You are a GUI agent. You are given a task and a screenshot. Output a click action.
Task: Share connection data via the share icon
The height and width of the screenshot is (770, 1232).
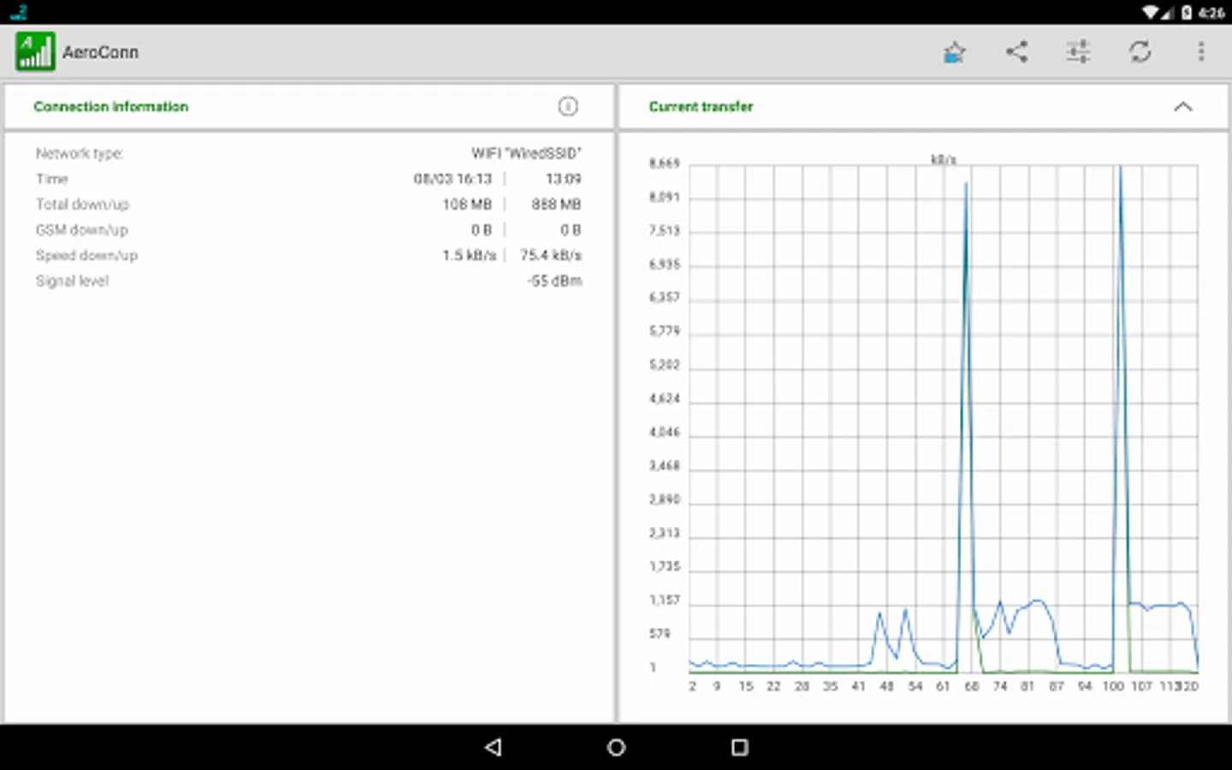click(x=1016, y=51)
